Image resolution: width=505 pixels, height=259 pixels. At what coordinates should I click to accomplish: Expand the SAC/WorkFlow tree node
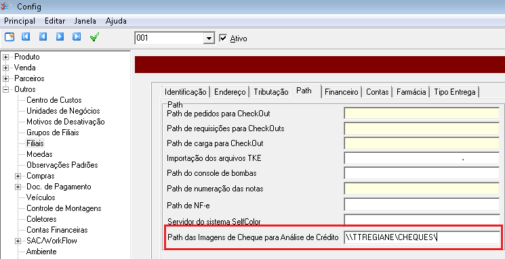(18, 241)
